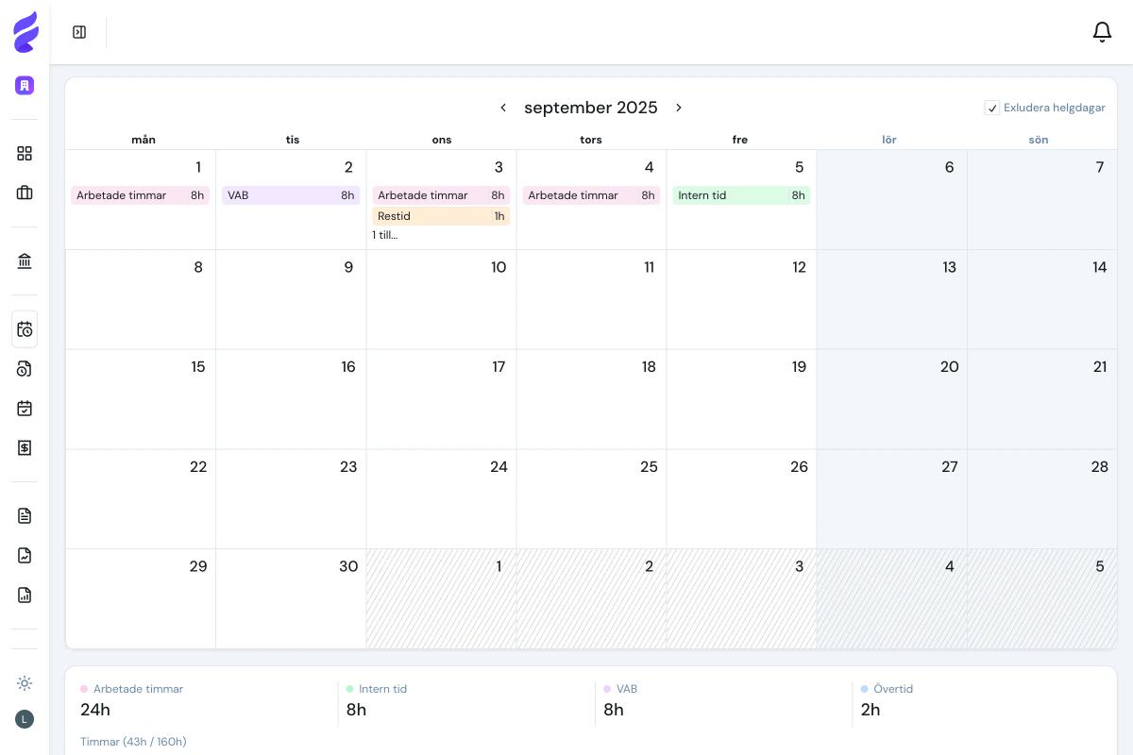
Task: Expand the '1 till...' entry on September 3
Action: pos(384,235)
